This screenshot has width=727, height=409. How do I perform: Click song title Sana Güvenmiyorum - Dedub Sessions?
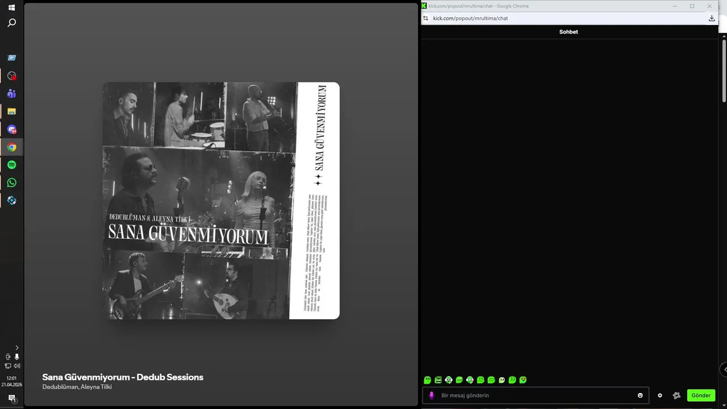click(x=123, y=377)
